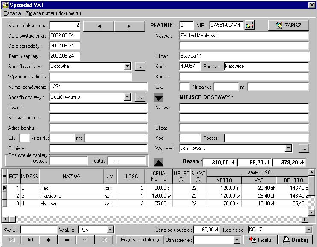Open the Wystawił dropdown list
This screenshot has height=247, width=317.
click(x=288, y=148)
